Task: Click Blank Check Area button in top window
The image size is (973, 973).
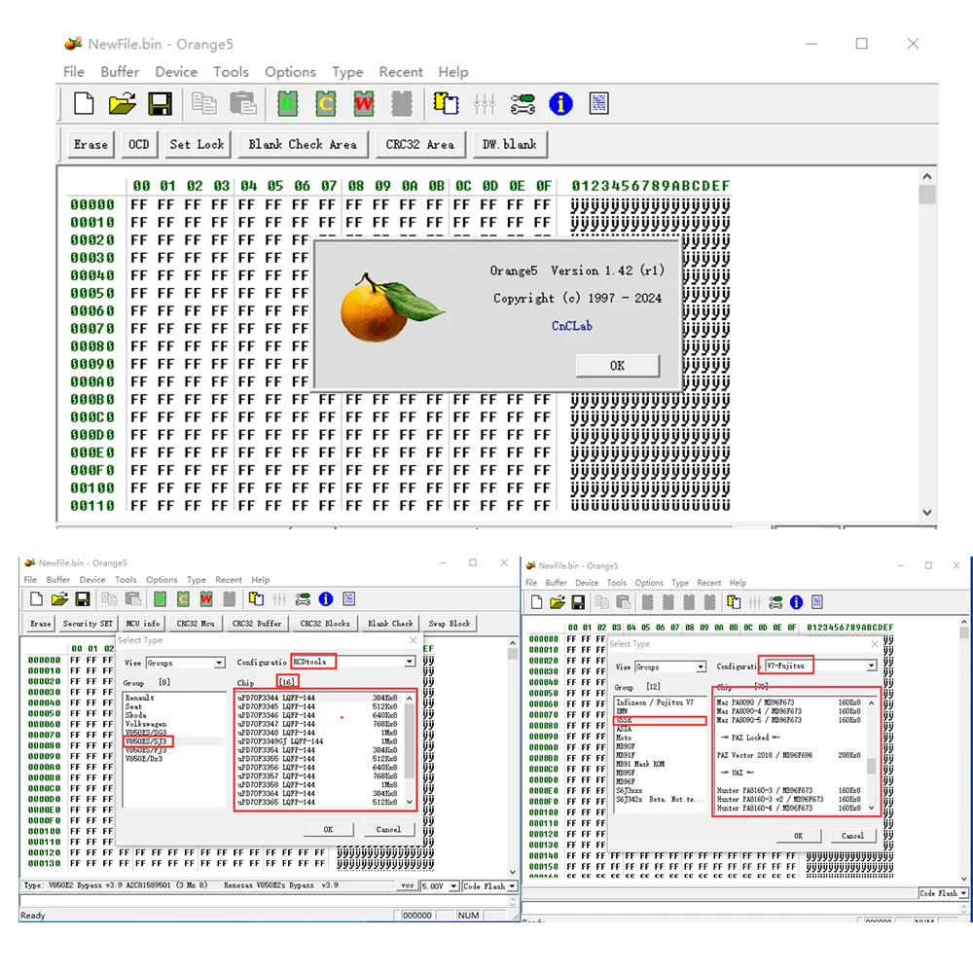Action: [x=303, y=145]
